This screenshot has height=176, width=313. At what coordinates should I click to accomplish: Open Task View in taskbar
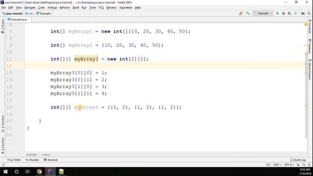coord(27,172)
